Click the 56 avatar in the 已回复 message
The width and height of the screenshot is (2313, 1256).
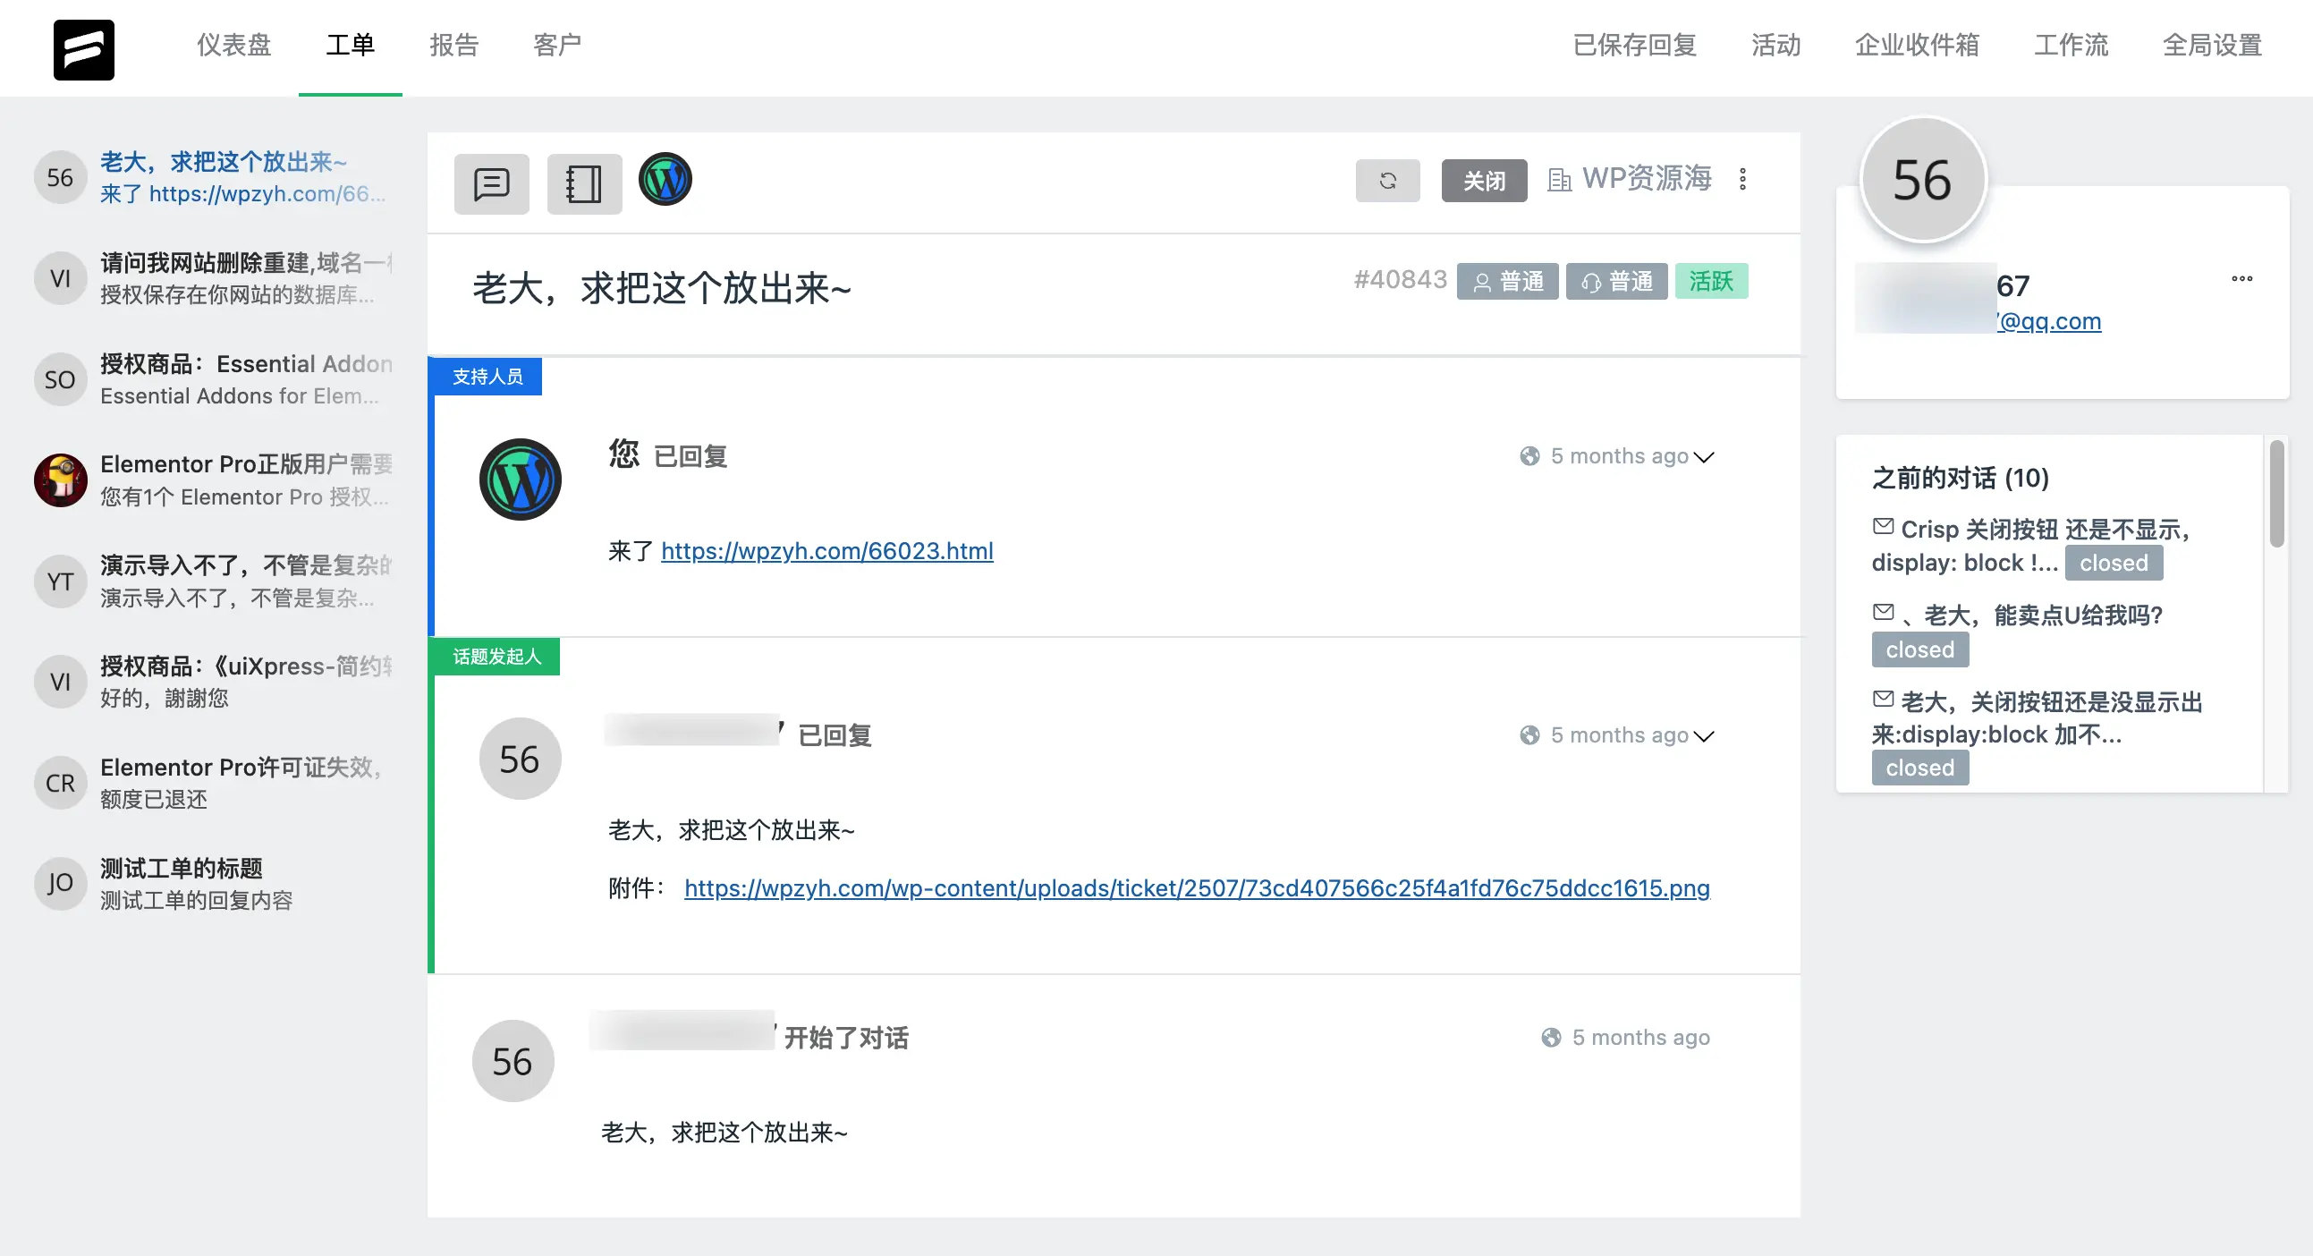(520, 759)
